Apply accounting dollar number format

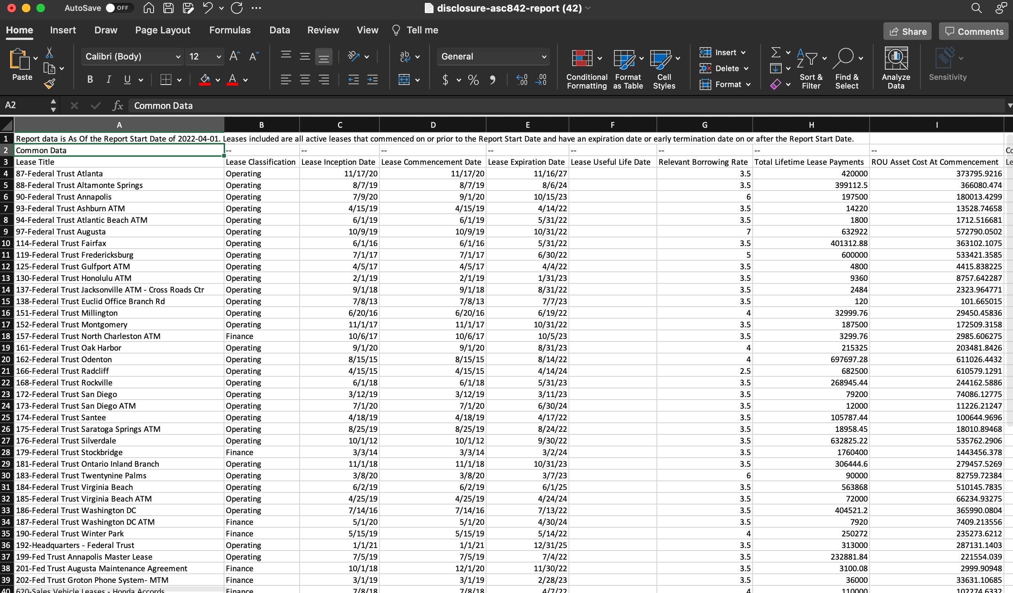pyautogui.click(x=446, y=79)
